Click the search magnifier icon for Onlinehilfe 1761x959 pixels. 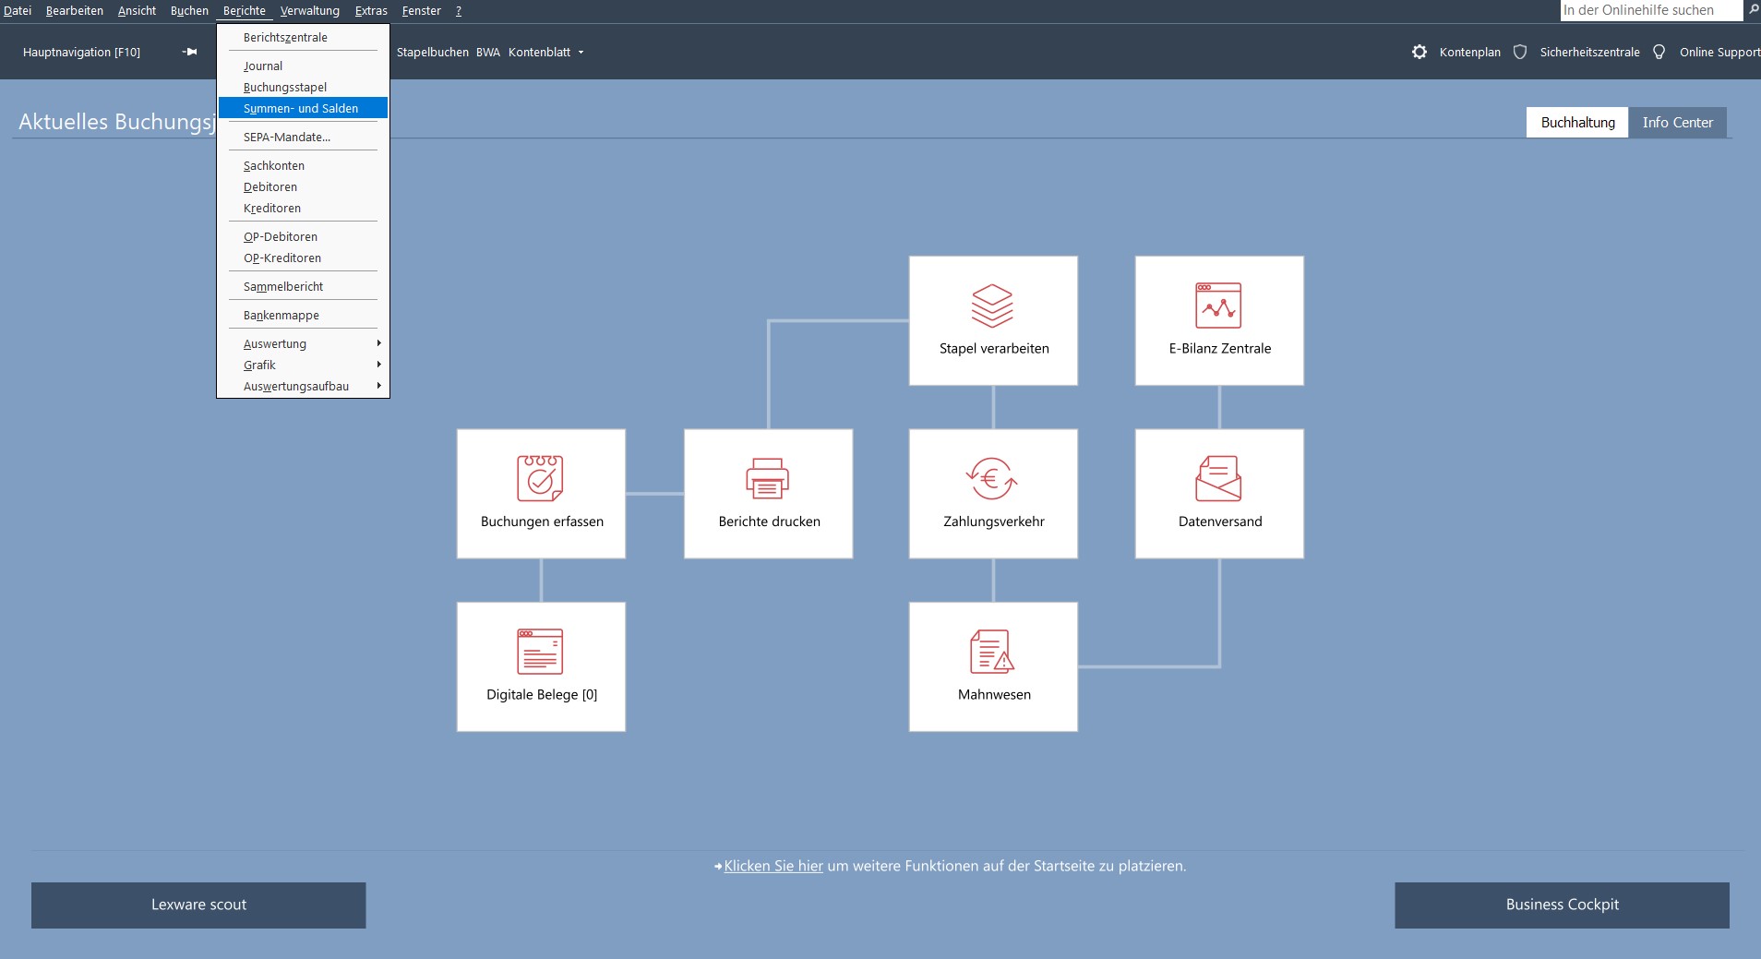coord(1754,10)
